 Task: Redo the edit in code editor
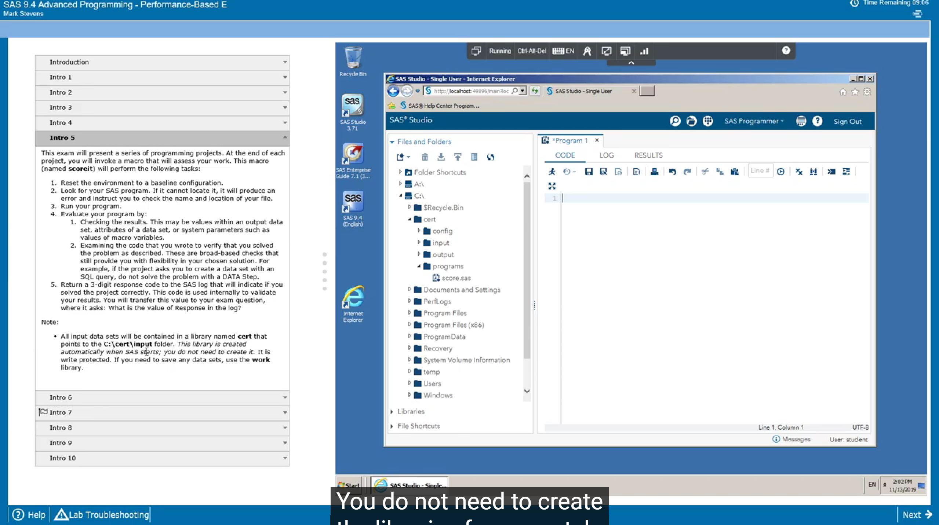tap(687, 172)
